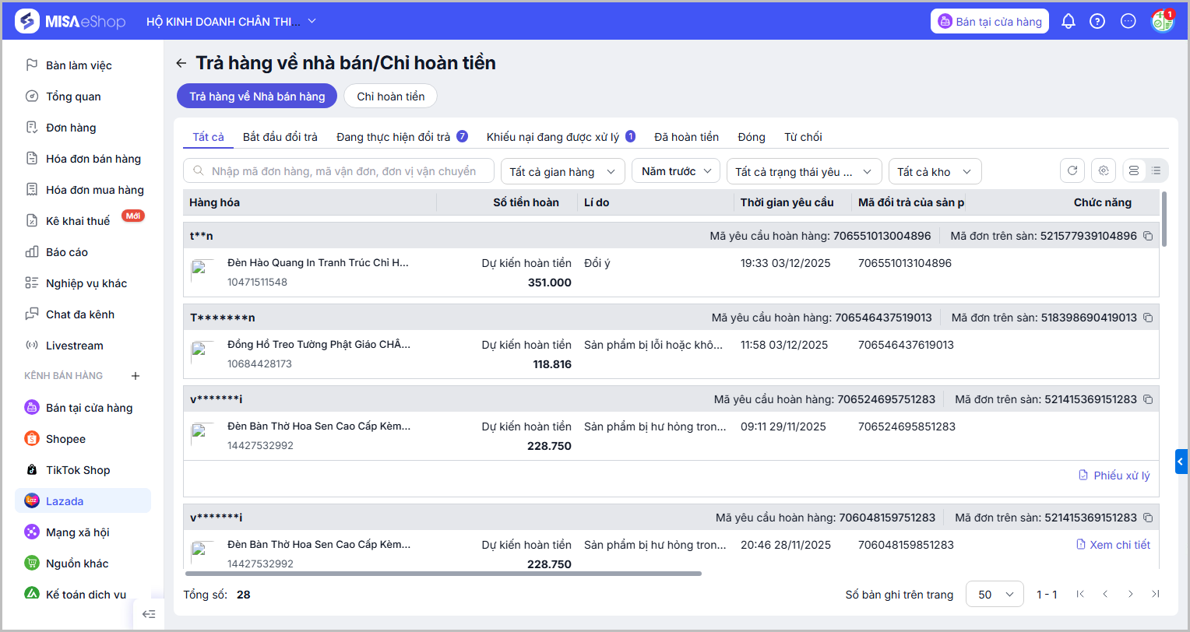Copy order code 521577939104896

(1148, 236)
